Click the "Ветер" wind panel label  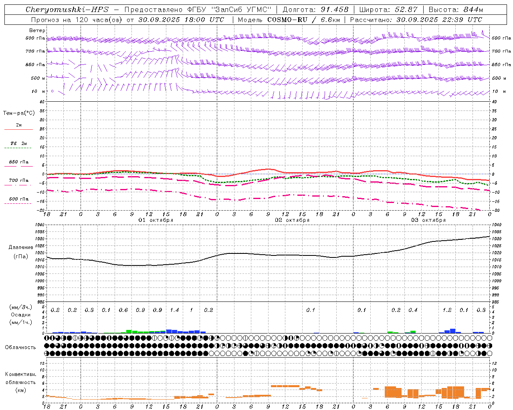click(x=37, y=30)
